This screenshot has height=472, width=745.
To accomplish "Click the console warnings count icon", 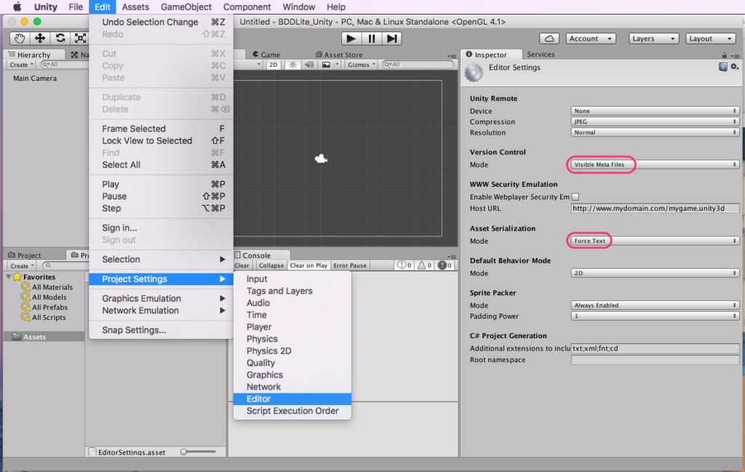I will tap(424, 265).
